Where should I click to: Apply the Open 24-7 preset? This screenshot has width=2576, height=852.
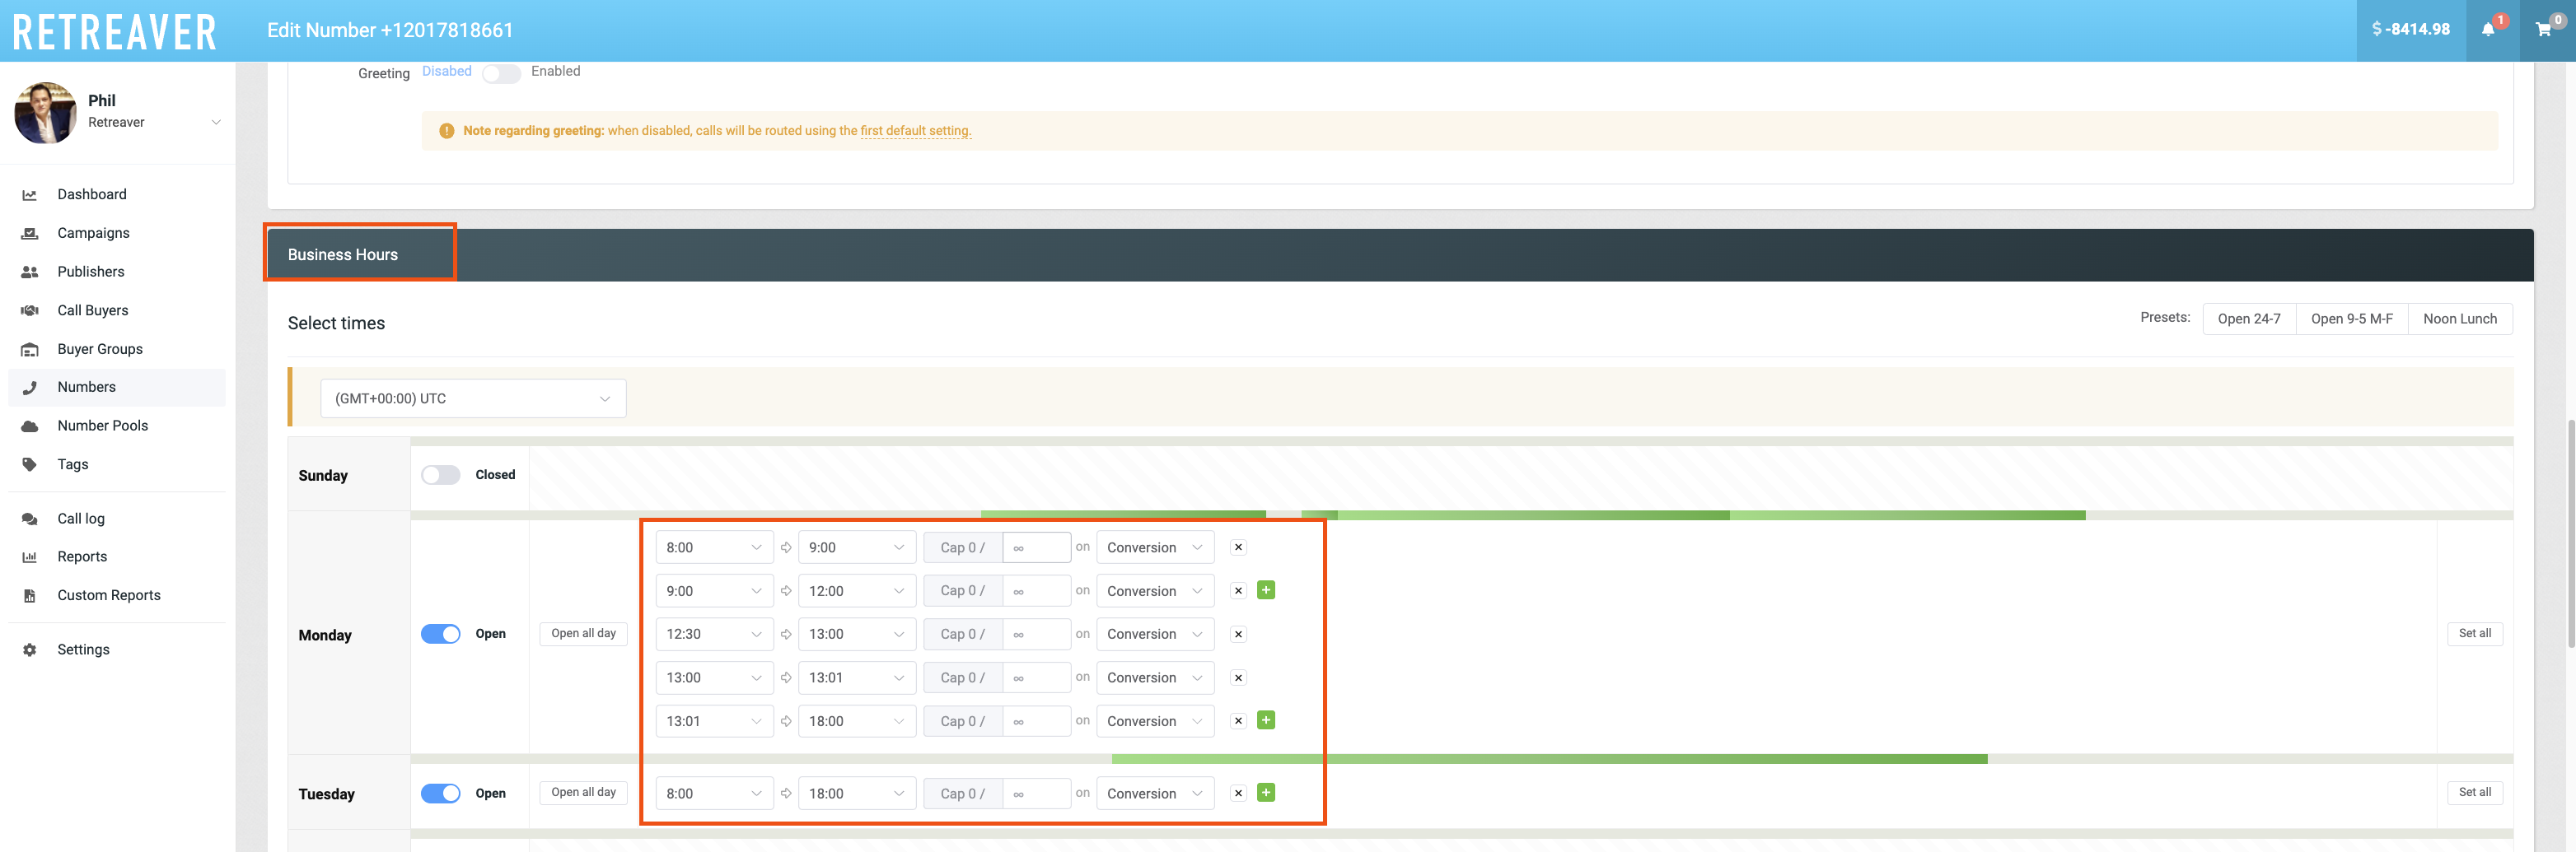click(x=2248, y=319)
